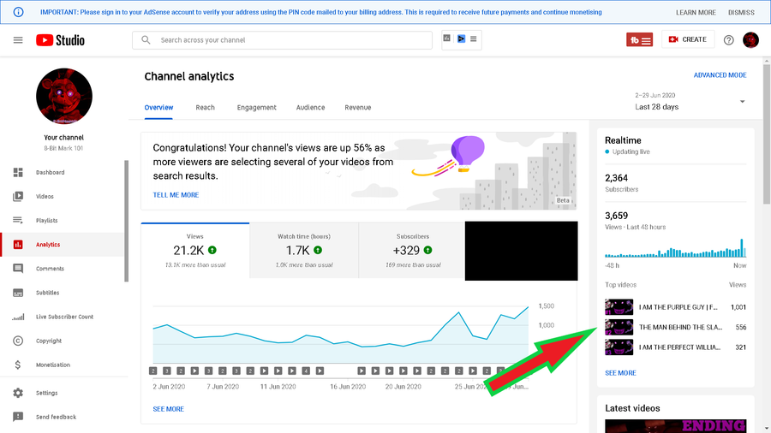This screenshot has width=771, height=433.
Task: Open the hamburger navigation menu
Action: tap(18, 40)
